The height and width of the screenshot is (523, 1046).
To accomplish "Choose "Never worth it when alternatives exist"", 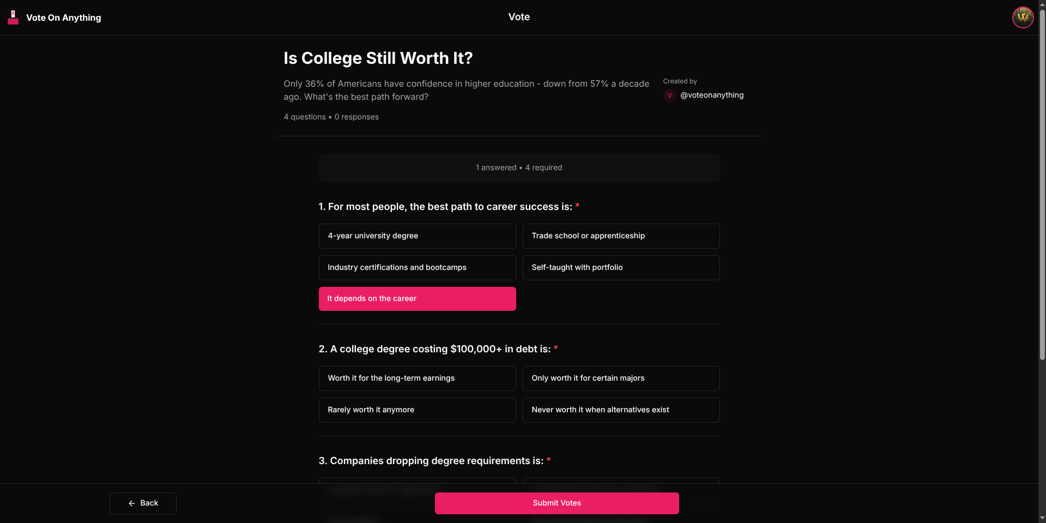I will [x=621, y=410].
